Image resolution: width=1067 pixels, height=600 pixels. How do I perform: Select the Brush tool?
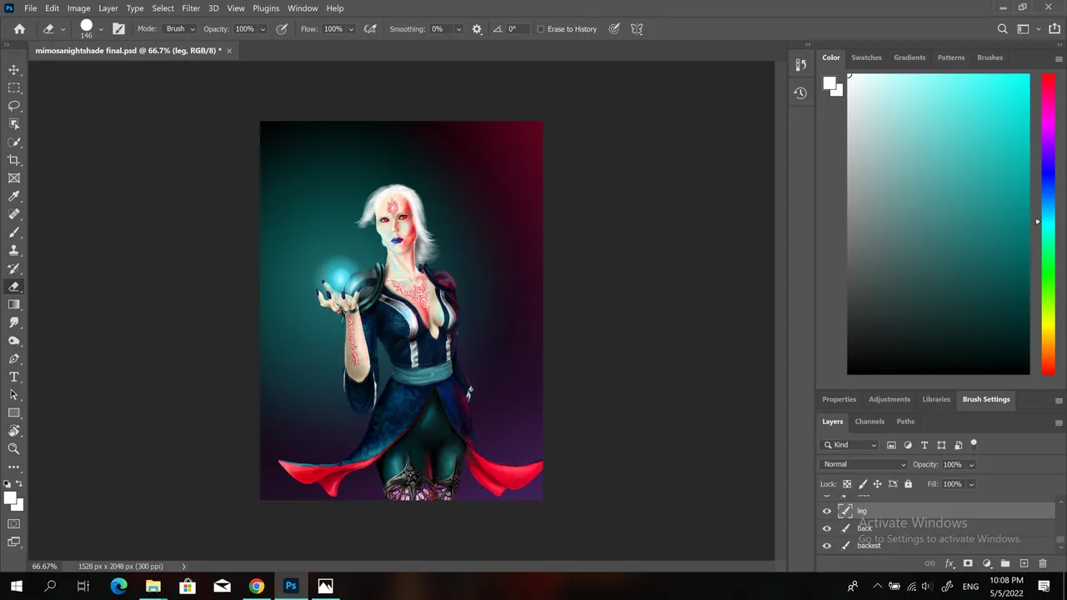14,232
